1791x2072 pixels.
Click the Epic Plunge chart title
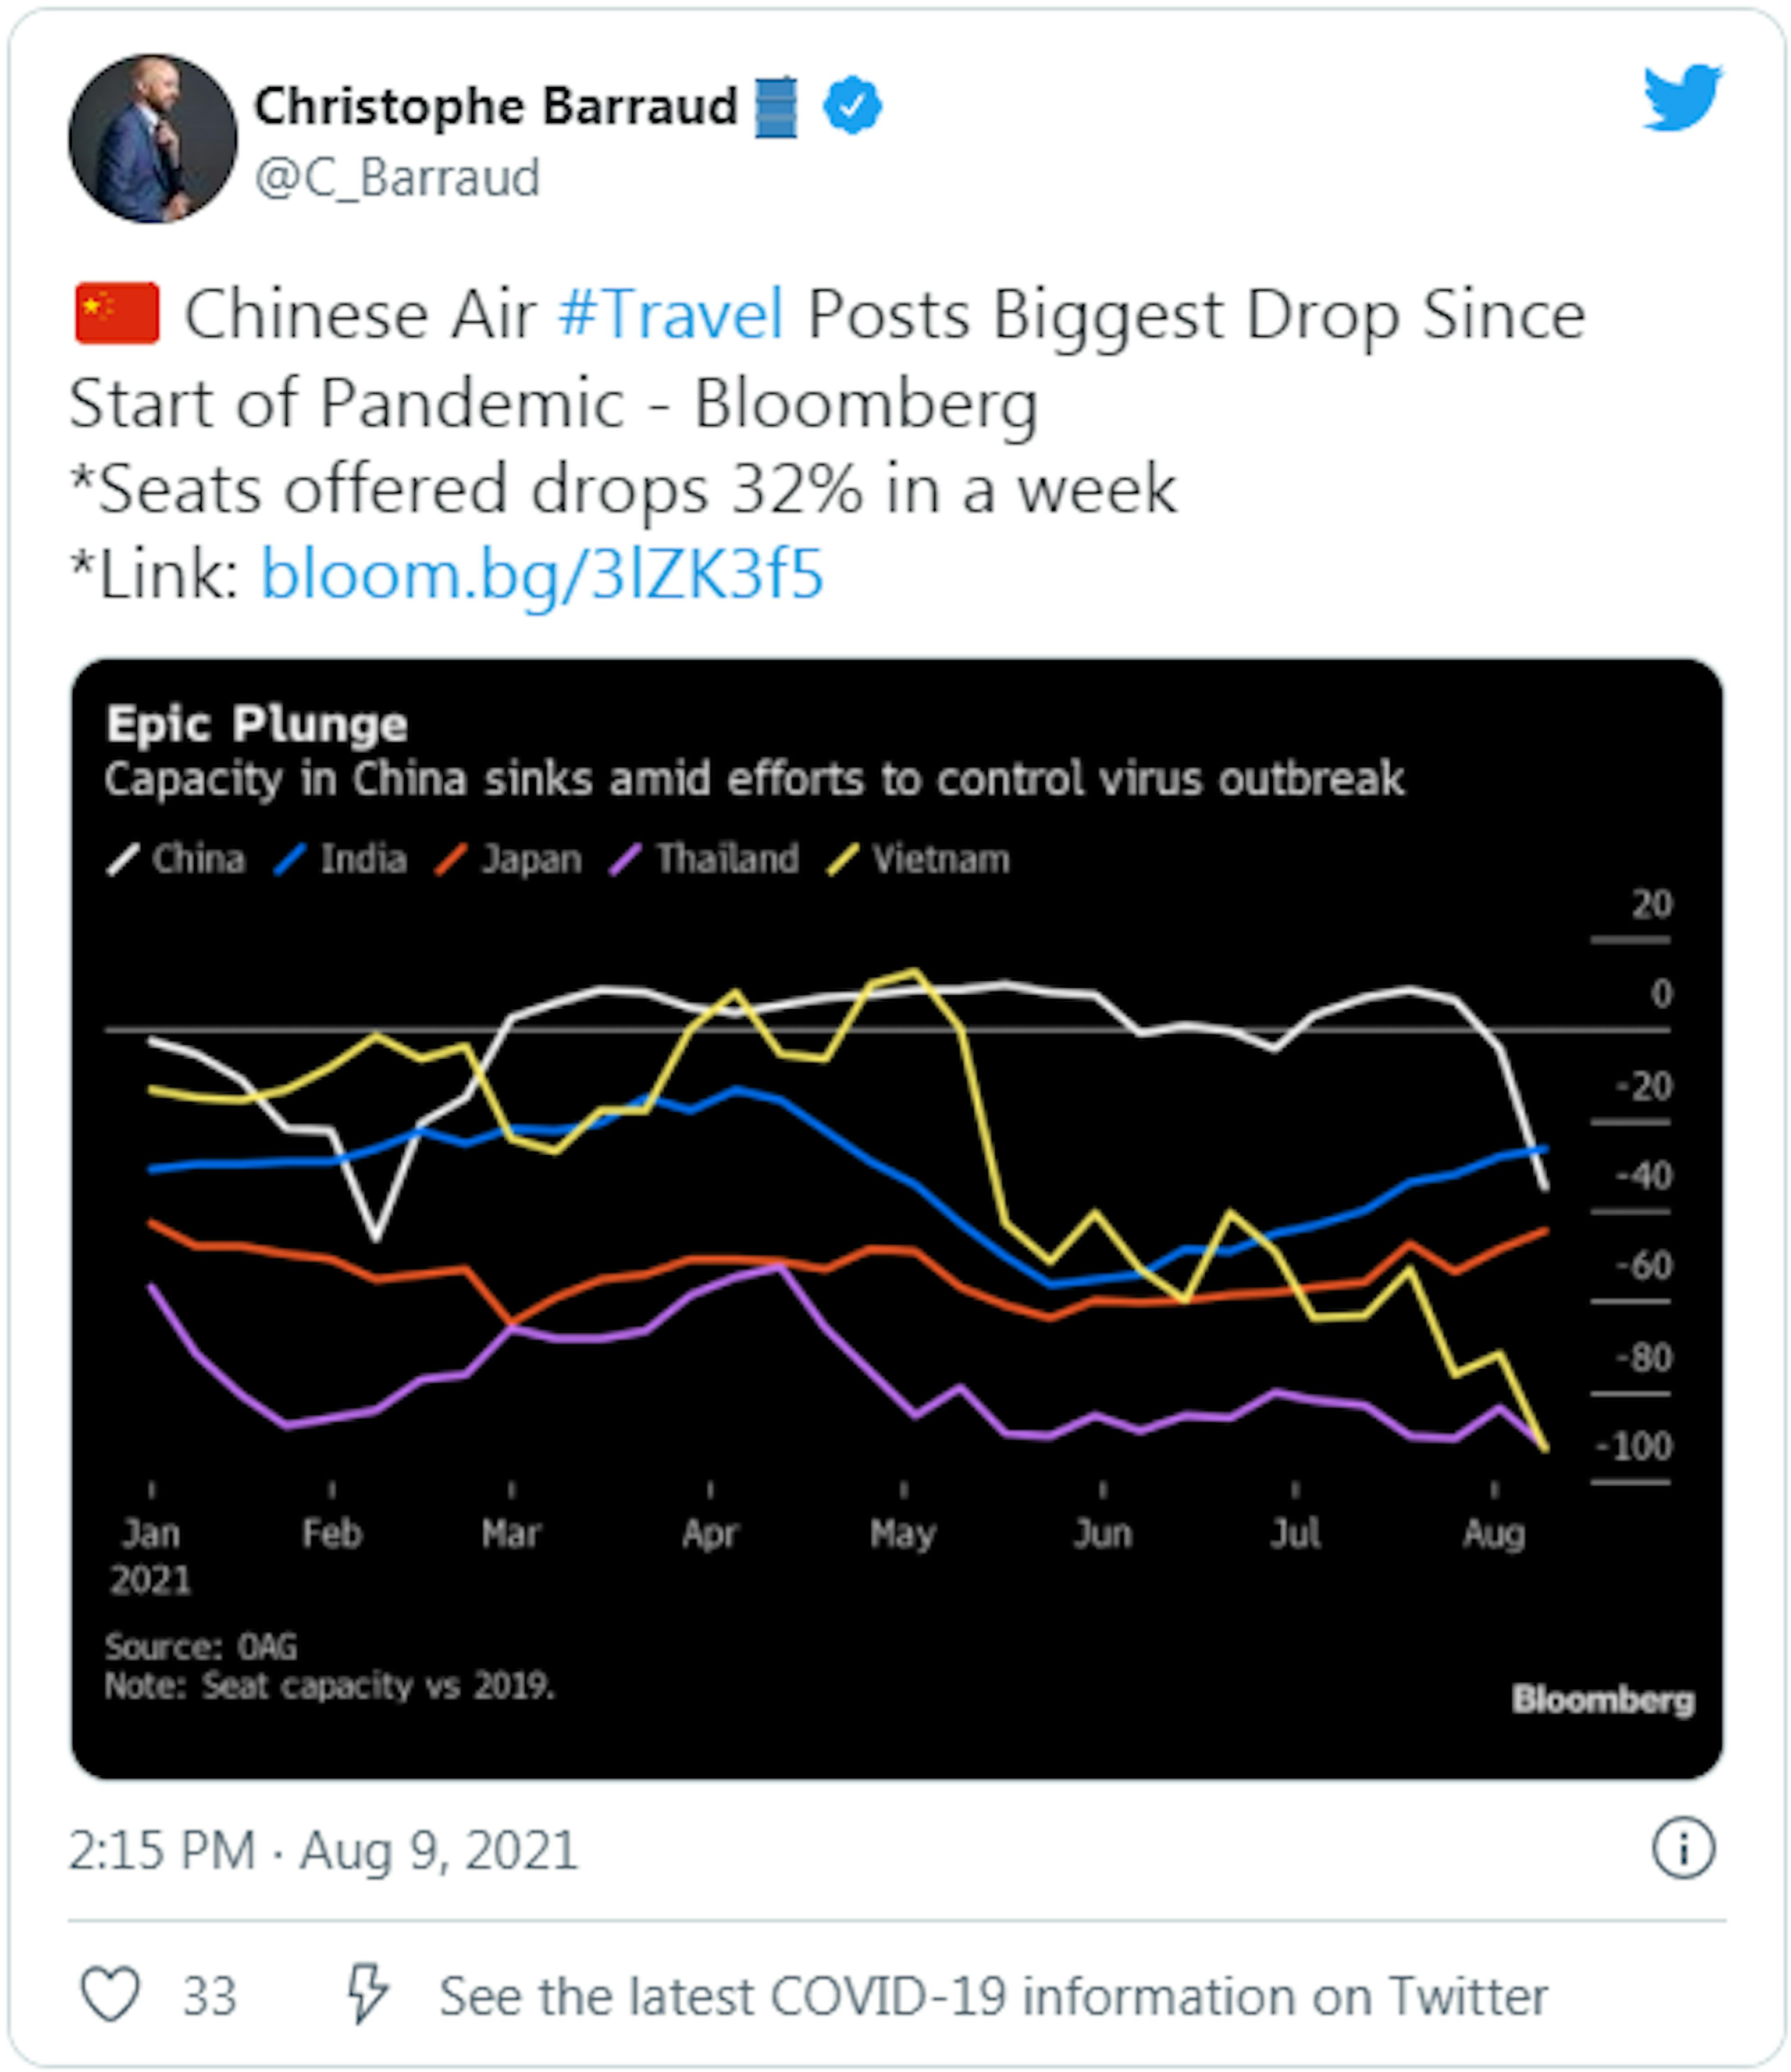[x=257, y=724]
